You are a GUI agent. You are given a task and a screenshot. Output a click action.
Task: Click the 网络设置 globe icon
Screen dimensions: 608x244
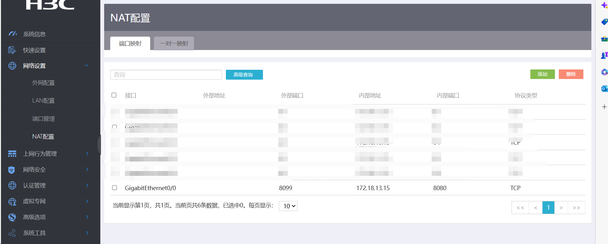pyautogui.click(x=12, y=66)
